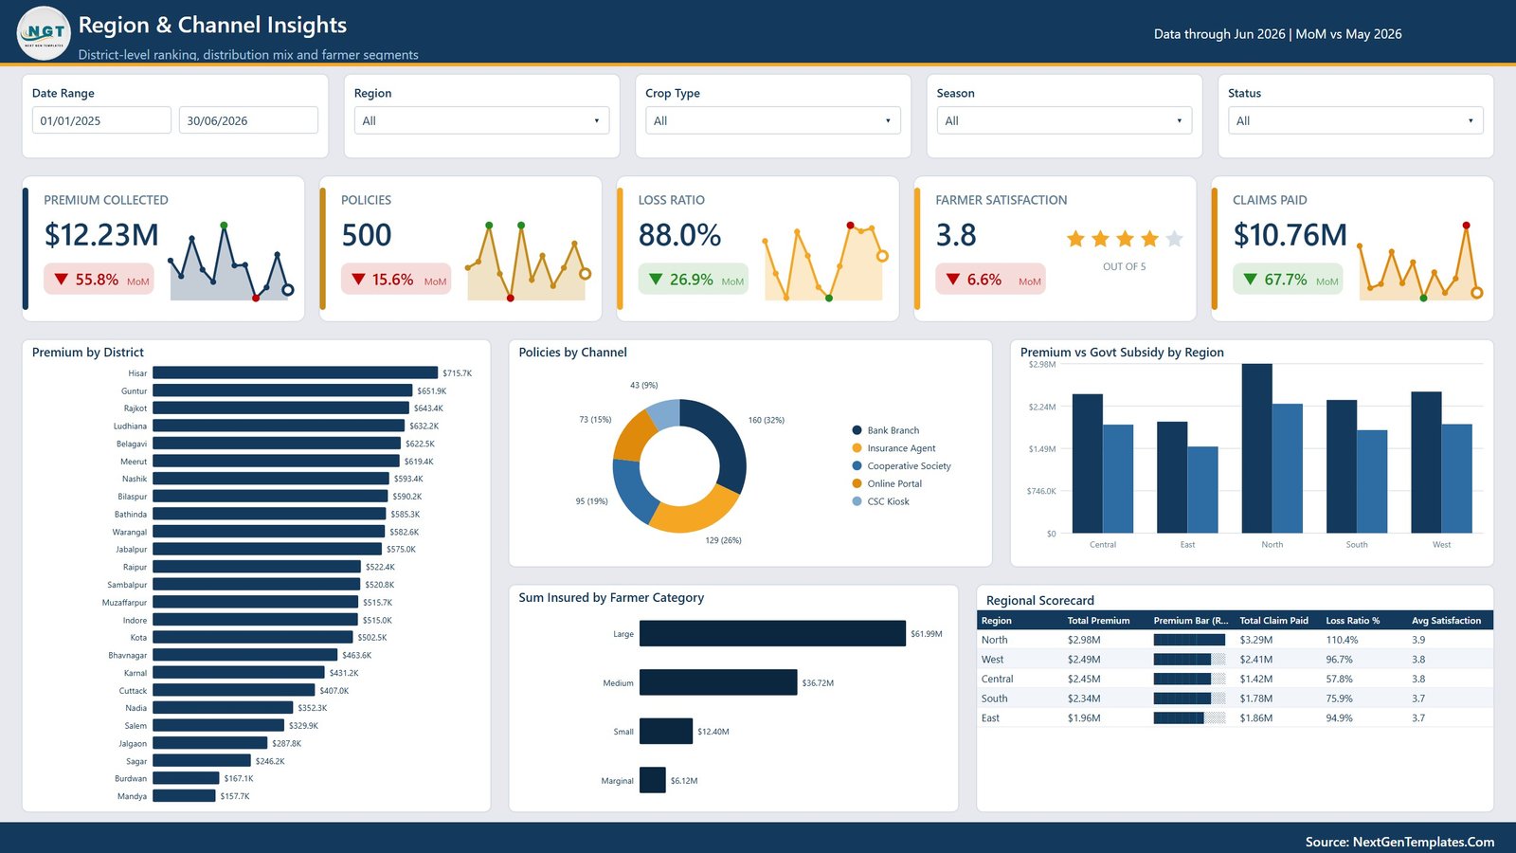Viewport: 1516px width, 853px height.
Task: Sort by Total Premium column header
Action: pyautogui.click(x=1098, y=621)
